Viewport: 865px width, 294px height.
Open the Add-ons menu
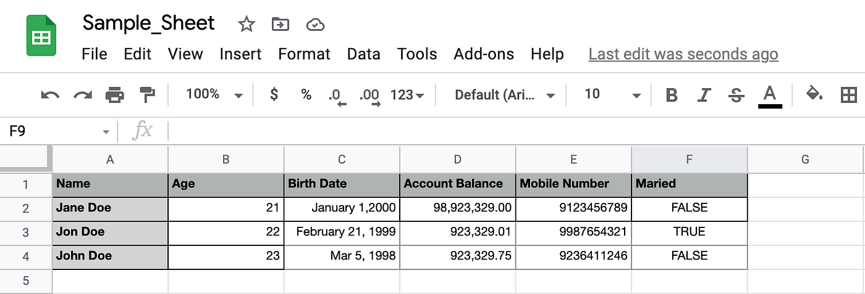pyautogui.click(x=484, y=54)
